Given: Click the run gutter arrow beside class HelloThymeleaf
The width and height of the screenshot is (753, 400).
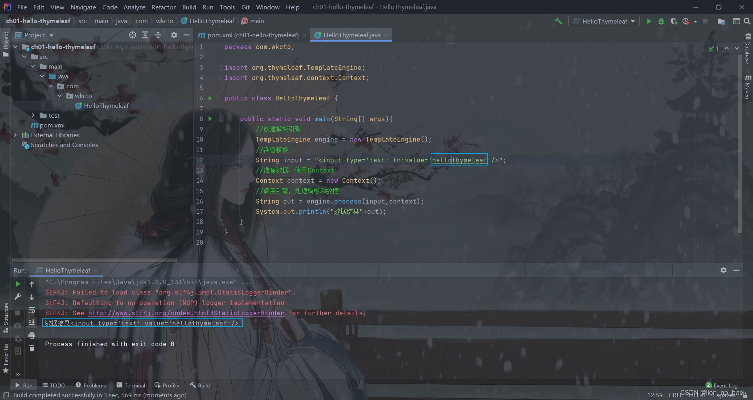Looking at the screenshot, I should [210, 98].
